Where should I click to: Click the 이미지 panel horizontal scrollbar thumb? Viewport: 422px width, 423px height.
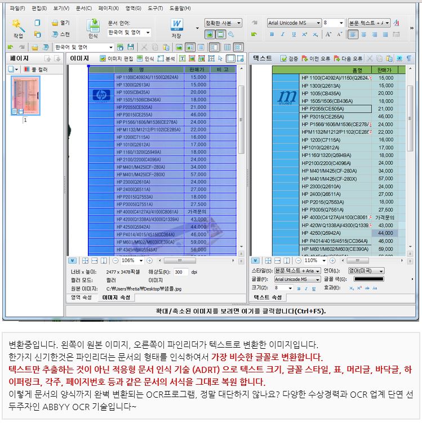[x=179, y=260]
